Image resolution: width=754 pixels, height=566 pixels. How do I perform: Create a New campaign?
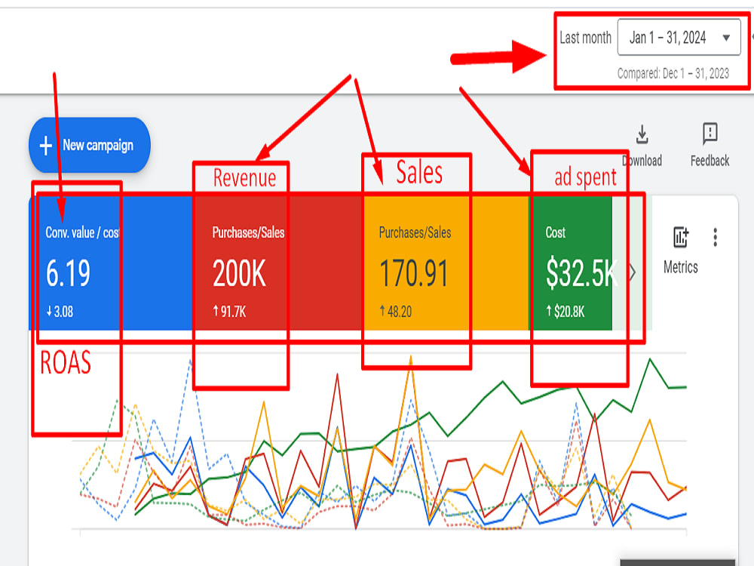pyautogui.click(x=90, y=145)
